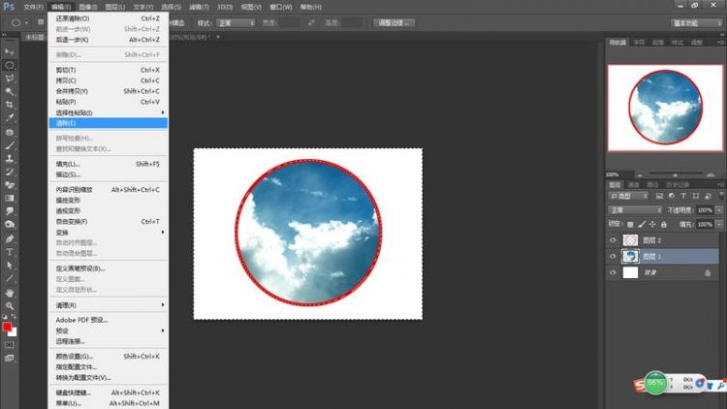Select the Hand tool
The height and width of the screenshot is (409, 727).
[10, 292]
